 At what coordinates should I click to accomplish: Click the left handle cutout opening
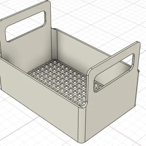26,26
